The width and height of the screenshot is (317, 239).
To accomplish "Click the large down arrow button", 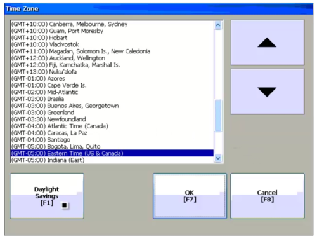I will point(267,92).
